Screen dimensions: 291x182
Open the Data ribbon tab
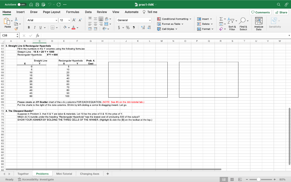tap(88, 12)
